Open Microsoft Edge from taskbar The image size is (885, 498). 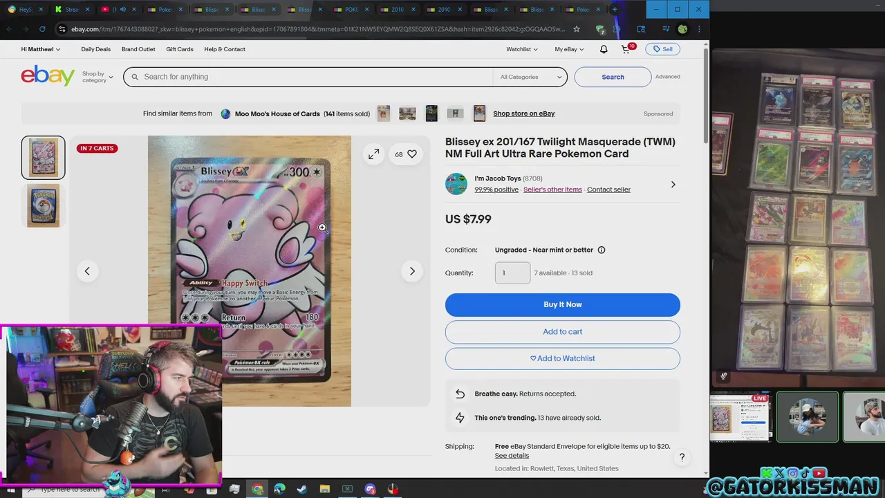coord(279,490)
